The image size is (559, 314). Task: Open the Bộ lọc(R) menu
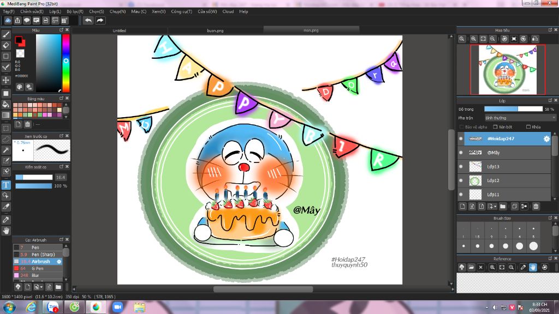coord(75,11)
